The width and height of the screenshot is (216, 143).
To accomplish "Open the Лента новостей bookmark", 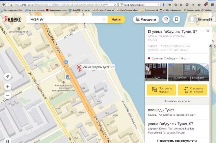I will [x=150, y=10].
